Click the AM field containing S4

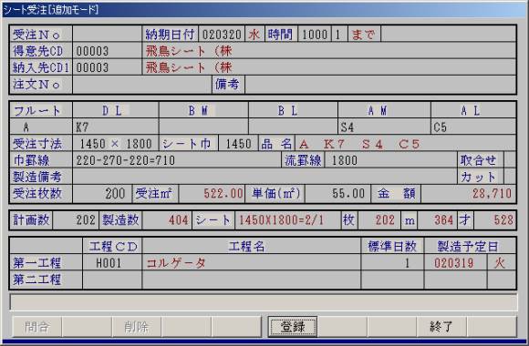coord(384,127)
